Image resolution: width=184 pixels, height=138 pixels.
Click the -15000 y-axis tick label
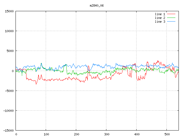tap(8, 130)
